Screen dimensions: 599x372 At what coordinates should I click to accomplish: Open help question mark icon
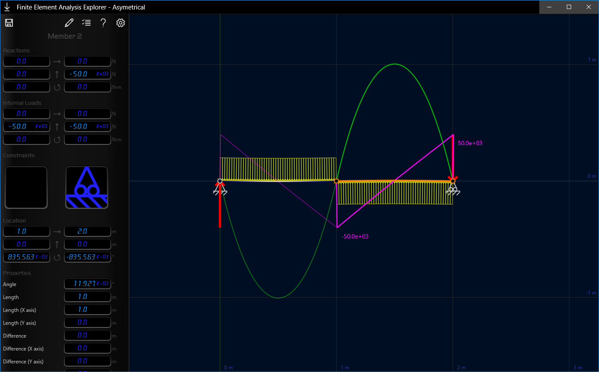103,23
